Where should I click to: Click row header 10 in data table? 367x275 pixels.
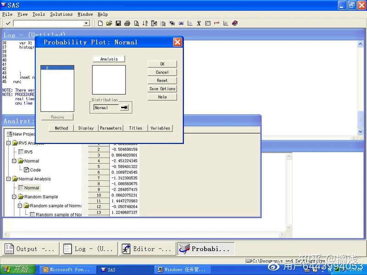pyautogui.click(x=99, y=195)
